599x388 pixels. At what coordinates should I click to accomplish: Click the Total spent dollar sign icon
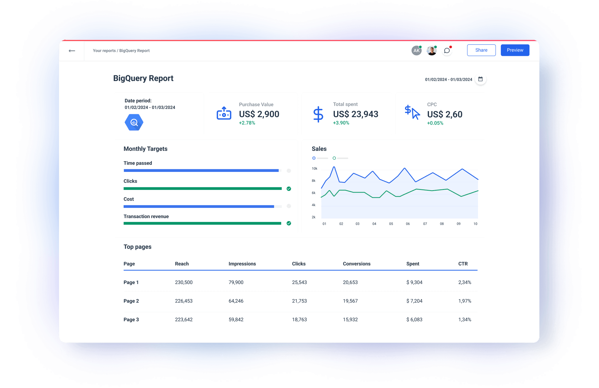tap(318, 114)
